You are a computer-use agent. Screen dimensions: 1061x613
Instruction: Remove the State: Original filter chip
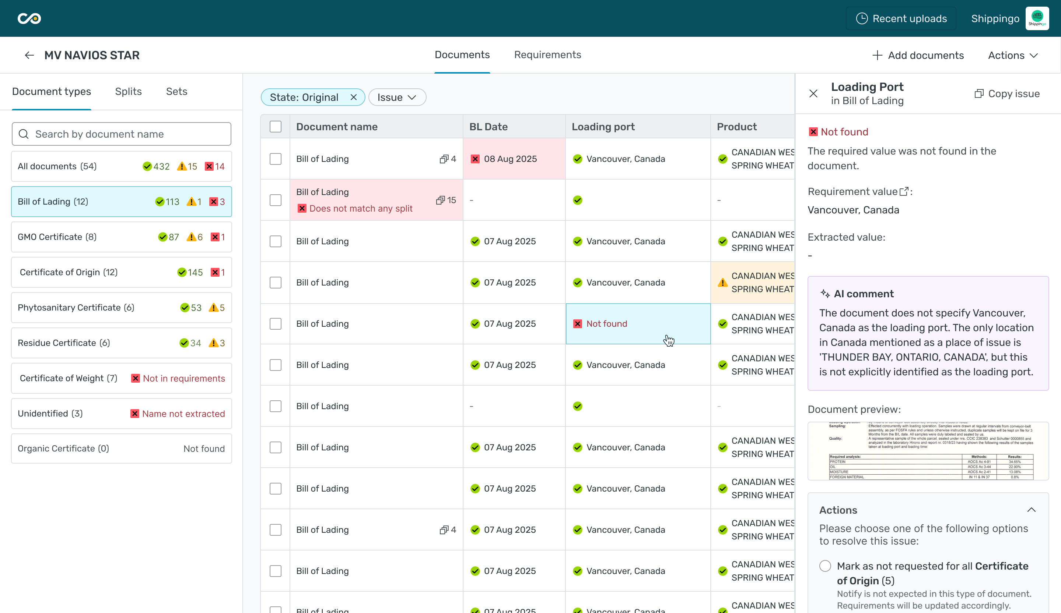point(353,97)
